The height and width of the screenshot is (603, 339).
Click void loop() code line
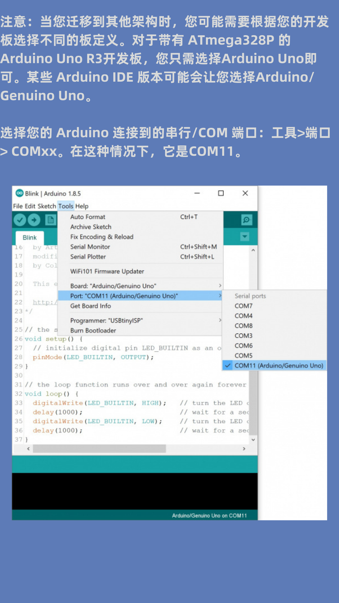pyautogui.click(x=51, y=394)
